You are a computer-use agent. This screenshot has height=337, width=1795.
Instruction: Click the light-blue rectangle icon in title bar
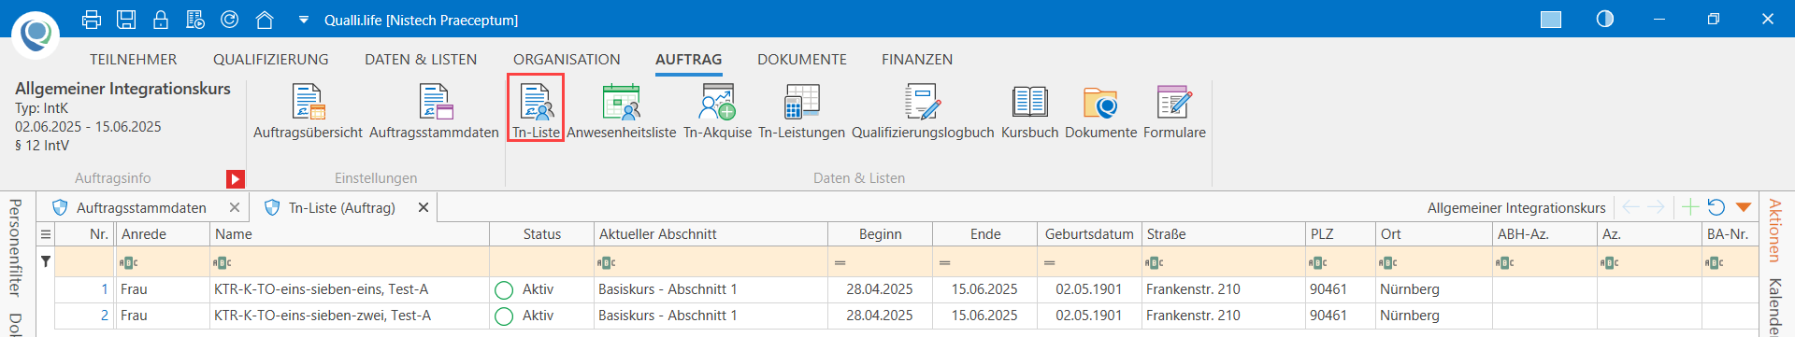click(x=1551, y=20)
